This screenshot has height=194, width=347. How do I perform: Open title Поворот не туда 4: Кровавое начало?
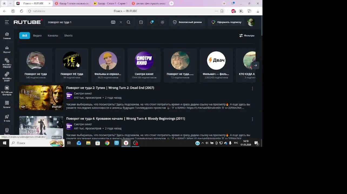(x=126, y=119)
